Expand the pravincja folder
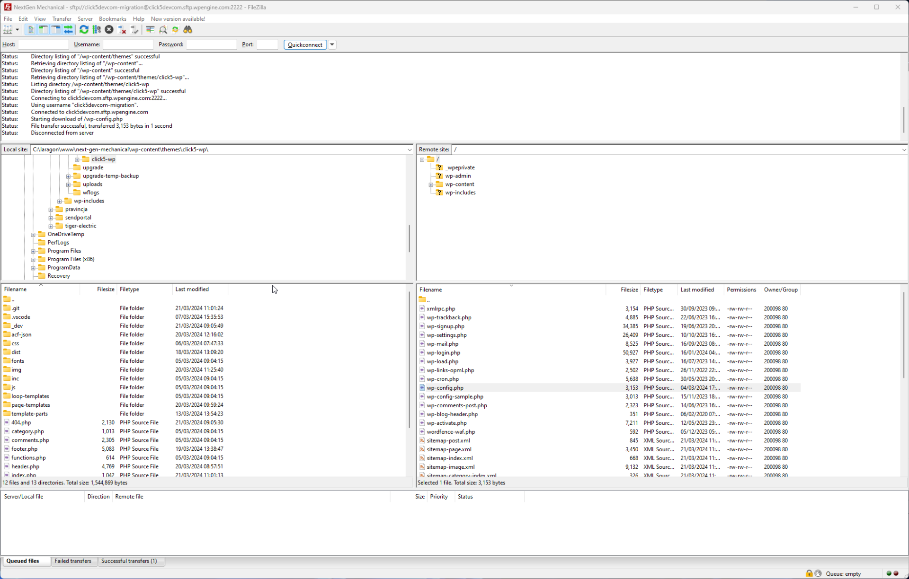This screenshot has width=909, height=579. click(51, 210)
